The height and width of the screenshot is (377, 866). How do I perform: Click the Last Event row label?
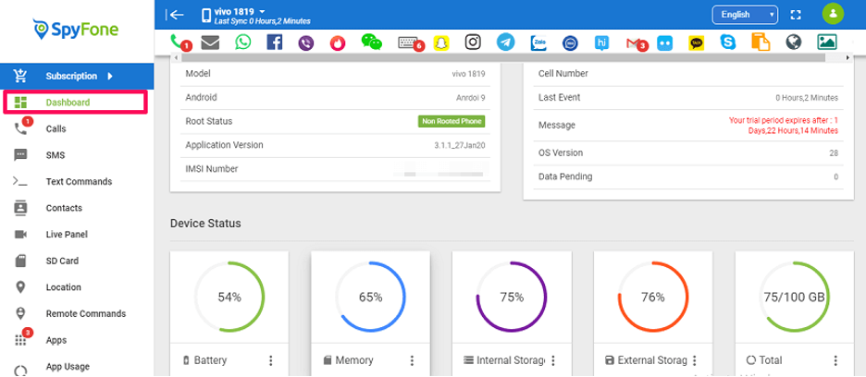(560, 97)
